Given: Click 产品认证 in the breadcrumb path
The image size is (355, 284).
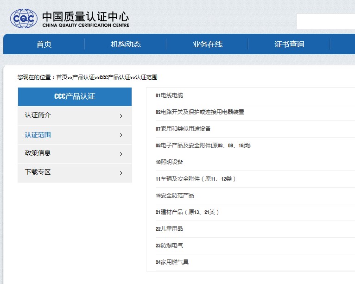Looking at the screenshot, I should tap(83, 77).
